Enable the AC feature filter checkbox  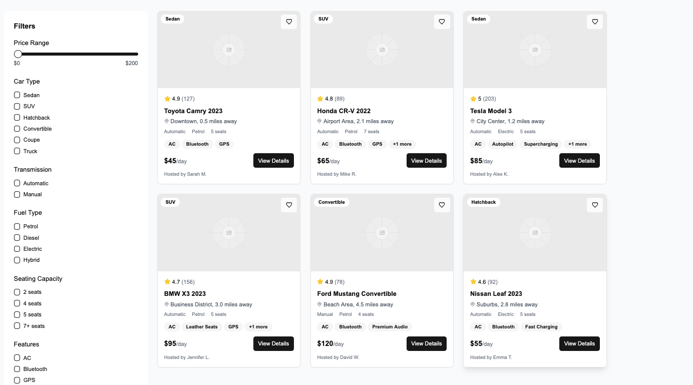pyautogui.click(x=17, y=358)
